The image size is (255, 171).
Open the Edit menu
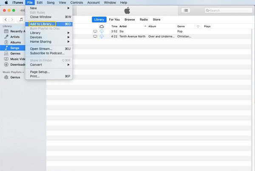(40, 3)
